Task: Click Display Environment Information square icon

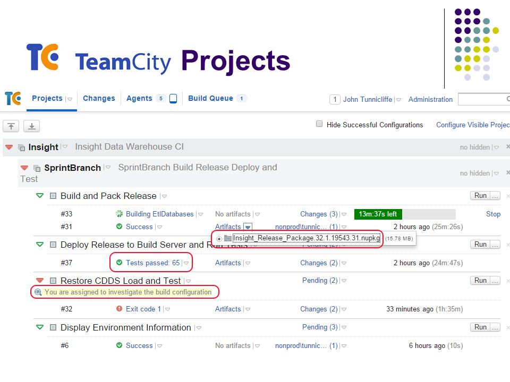Action: click(53, 327)
